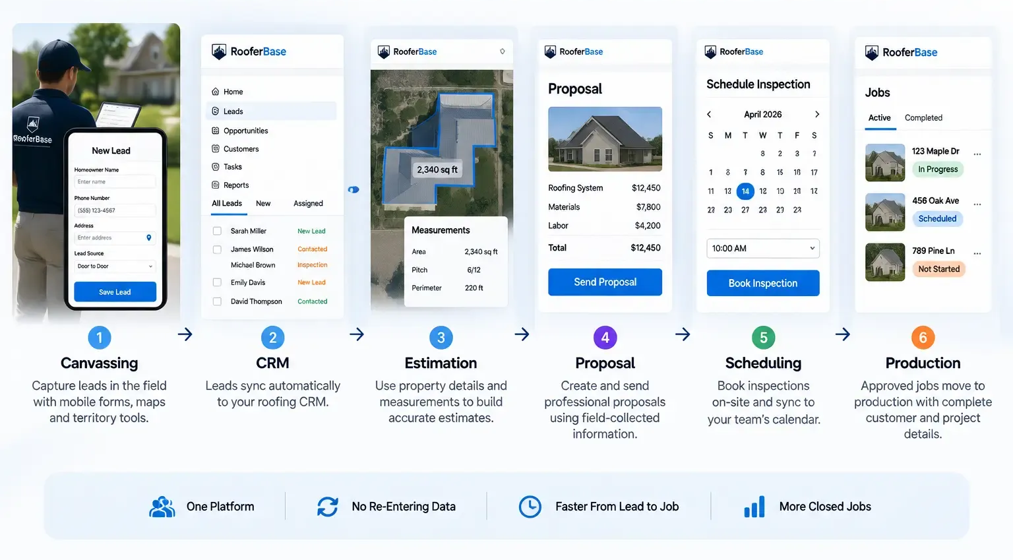Select the Emily Davis checkbox

(217, 282)
